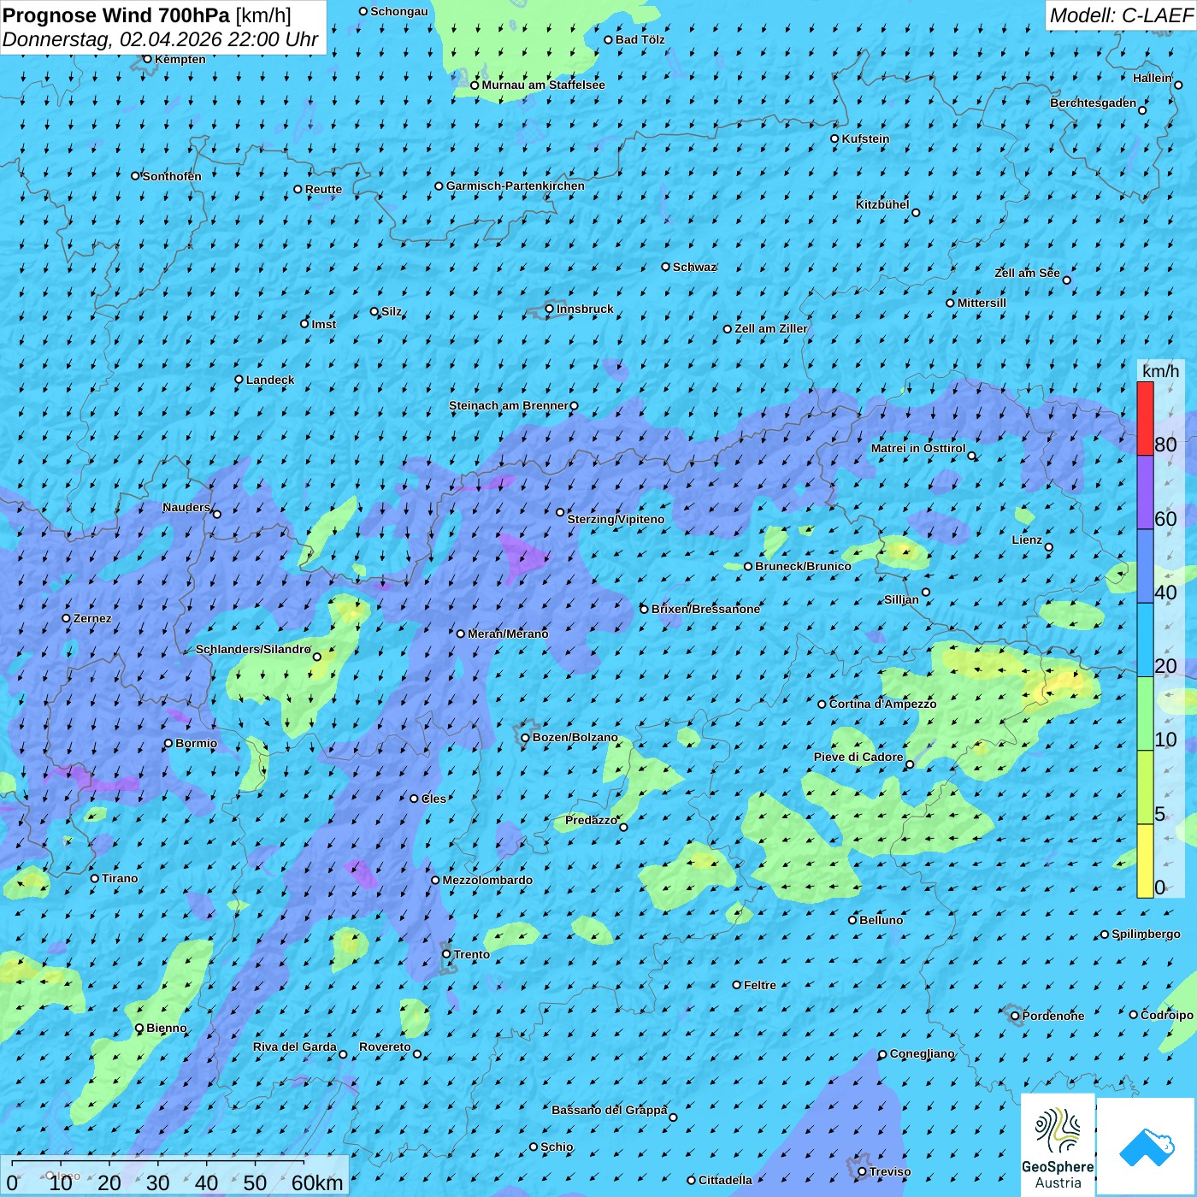This screenshot has height=1197, width=1197.
Task: Click the 'Codroipo' label
Action: 1166,1015
